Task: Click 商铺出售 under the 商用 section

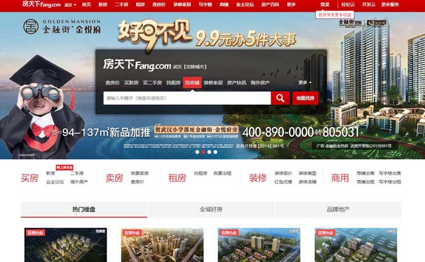Action: coord(365,173)
